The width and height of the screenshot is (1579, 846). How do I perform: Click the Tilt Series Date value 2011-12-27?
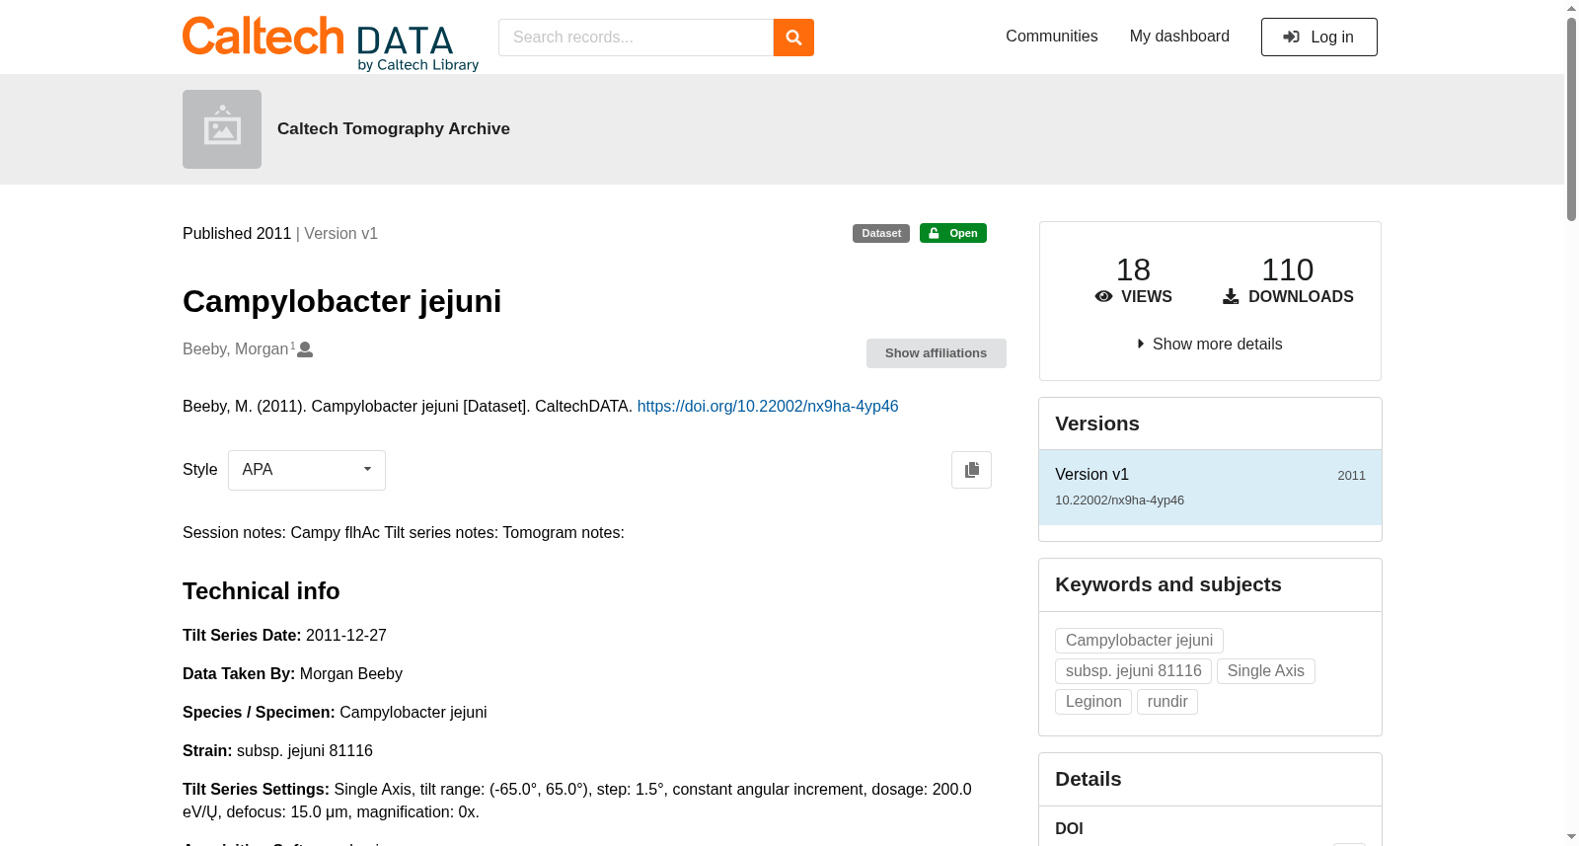[346, 636]
